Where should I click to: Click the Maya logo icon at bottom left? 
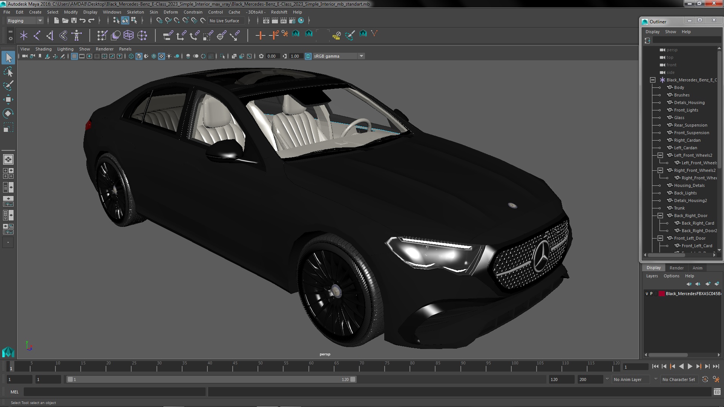[x=8, y=352]
